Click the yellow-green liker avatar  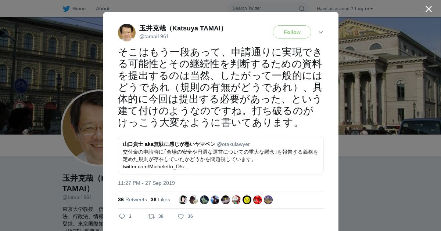[247, 200]
